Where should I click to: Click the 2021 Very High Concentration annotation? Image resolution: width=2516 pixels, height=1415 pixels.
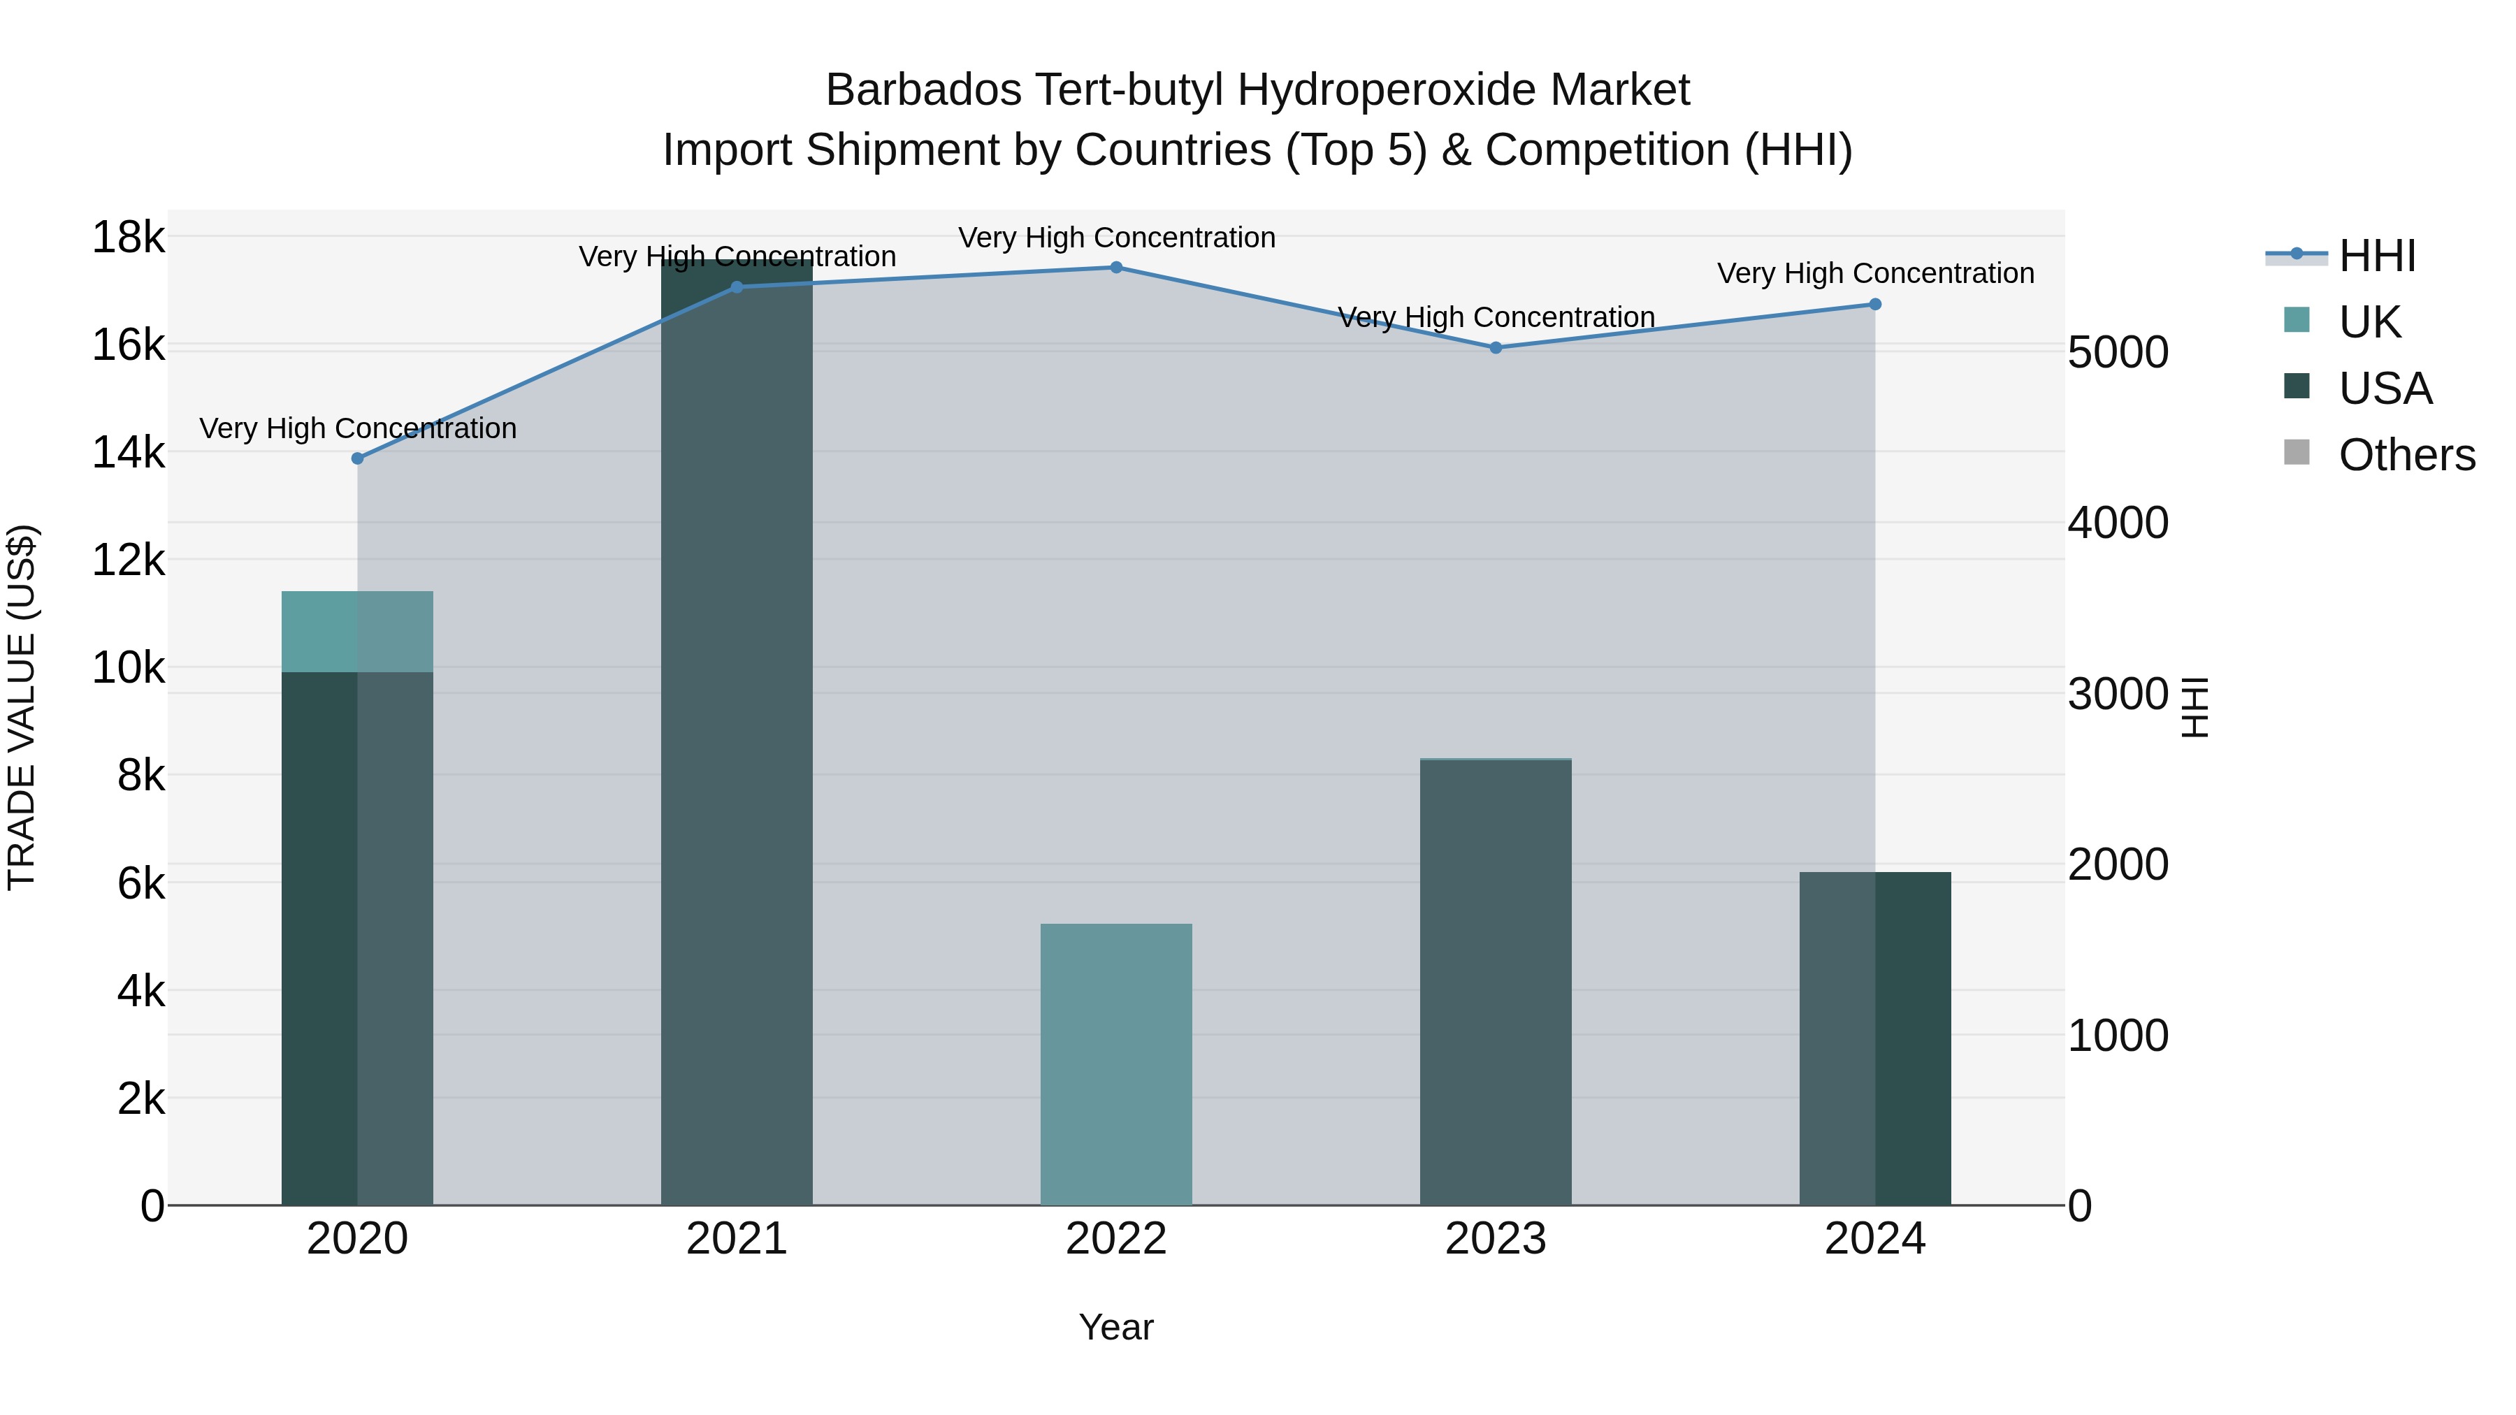point(737,257)
